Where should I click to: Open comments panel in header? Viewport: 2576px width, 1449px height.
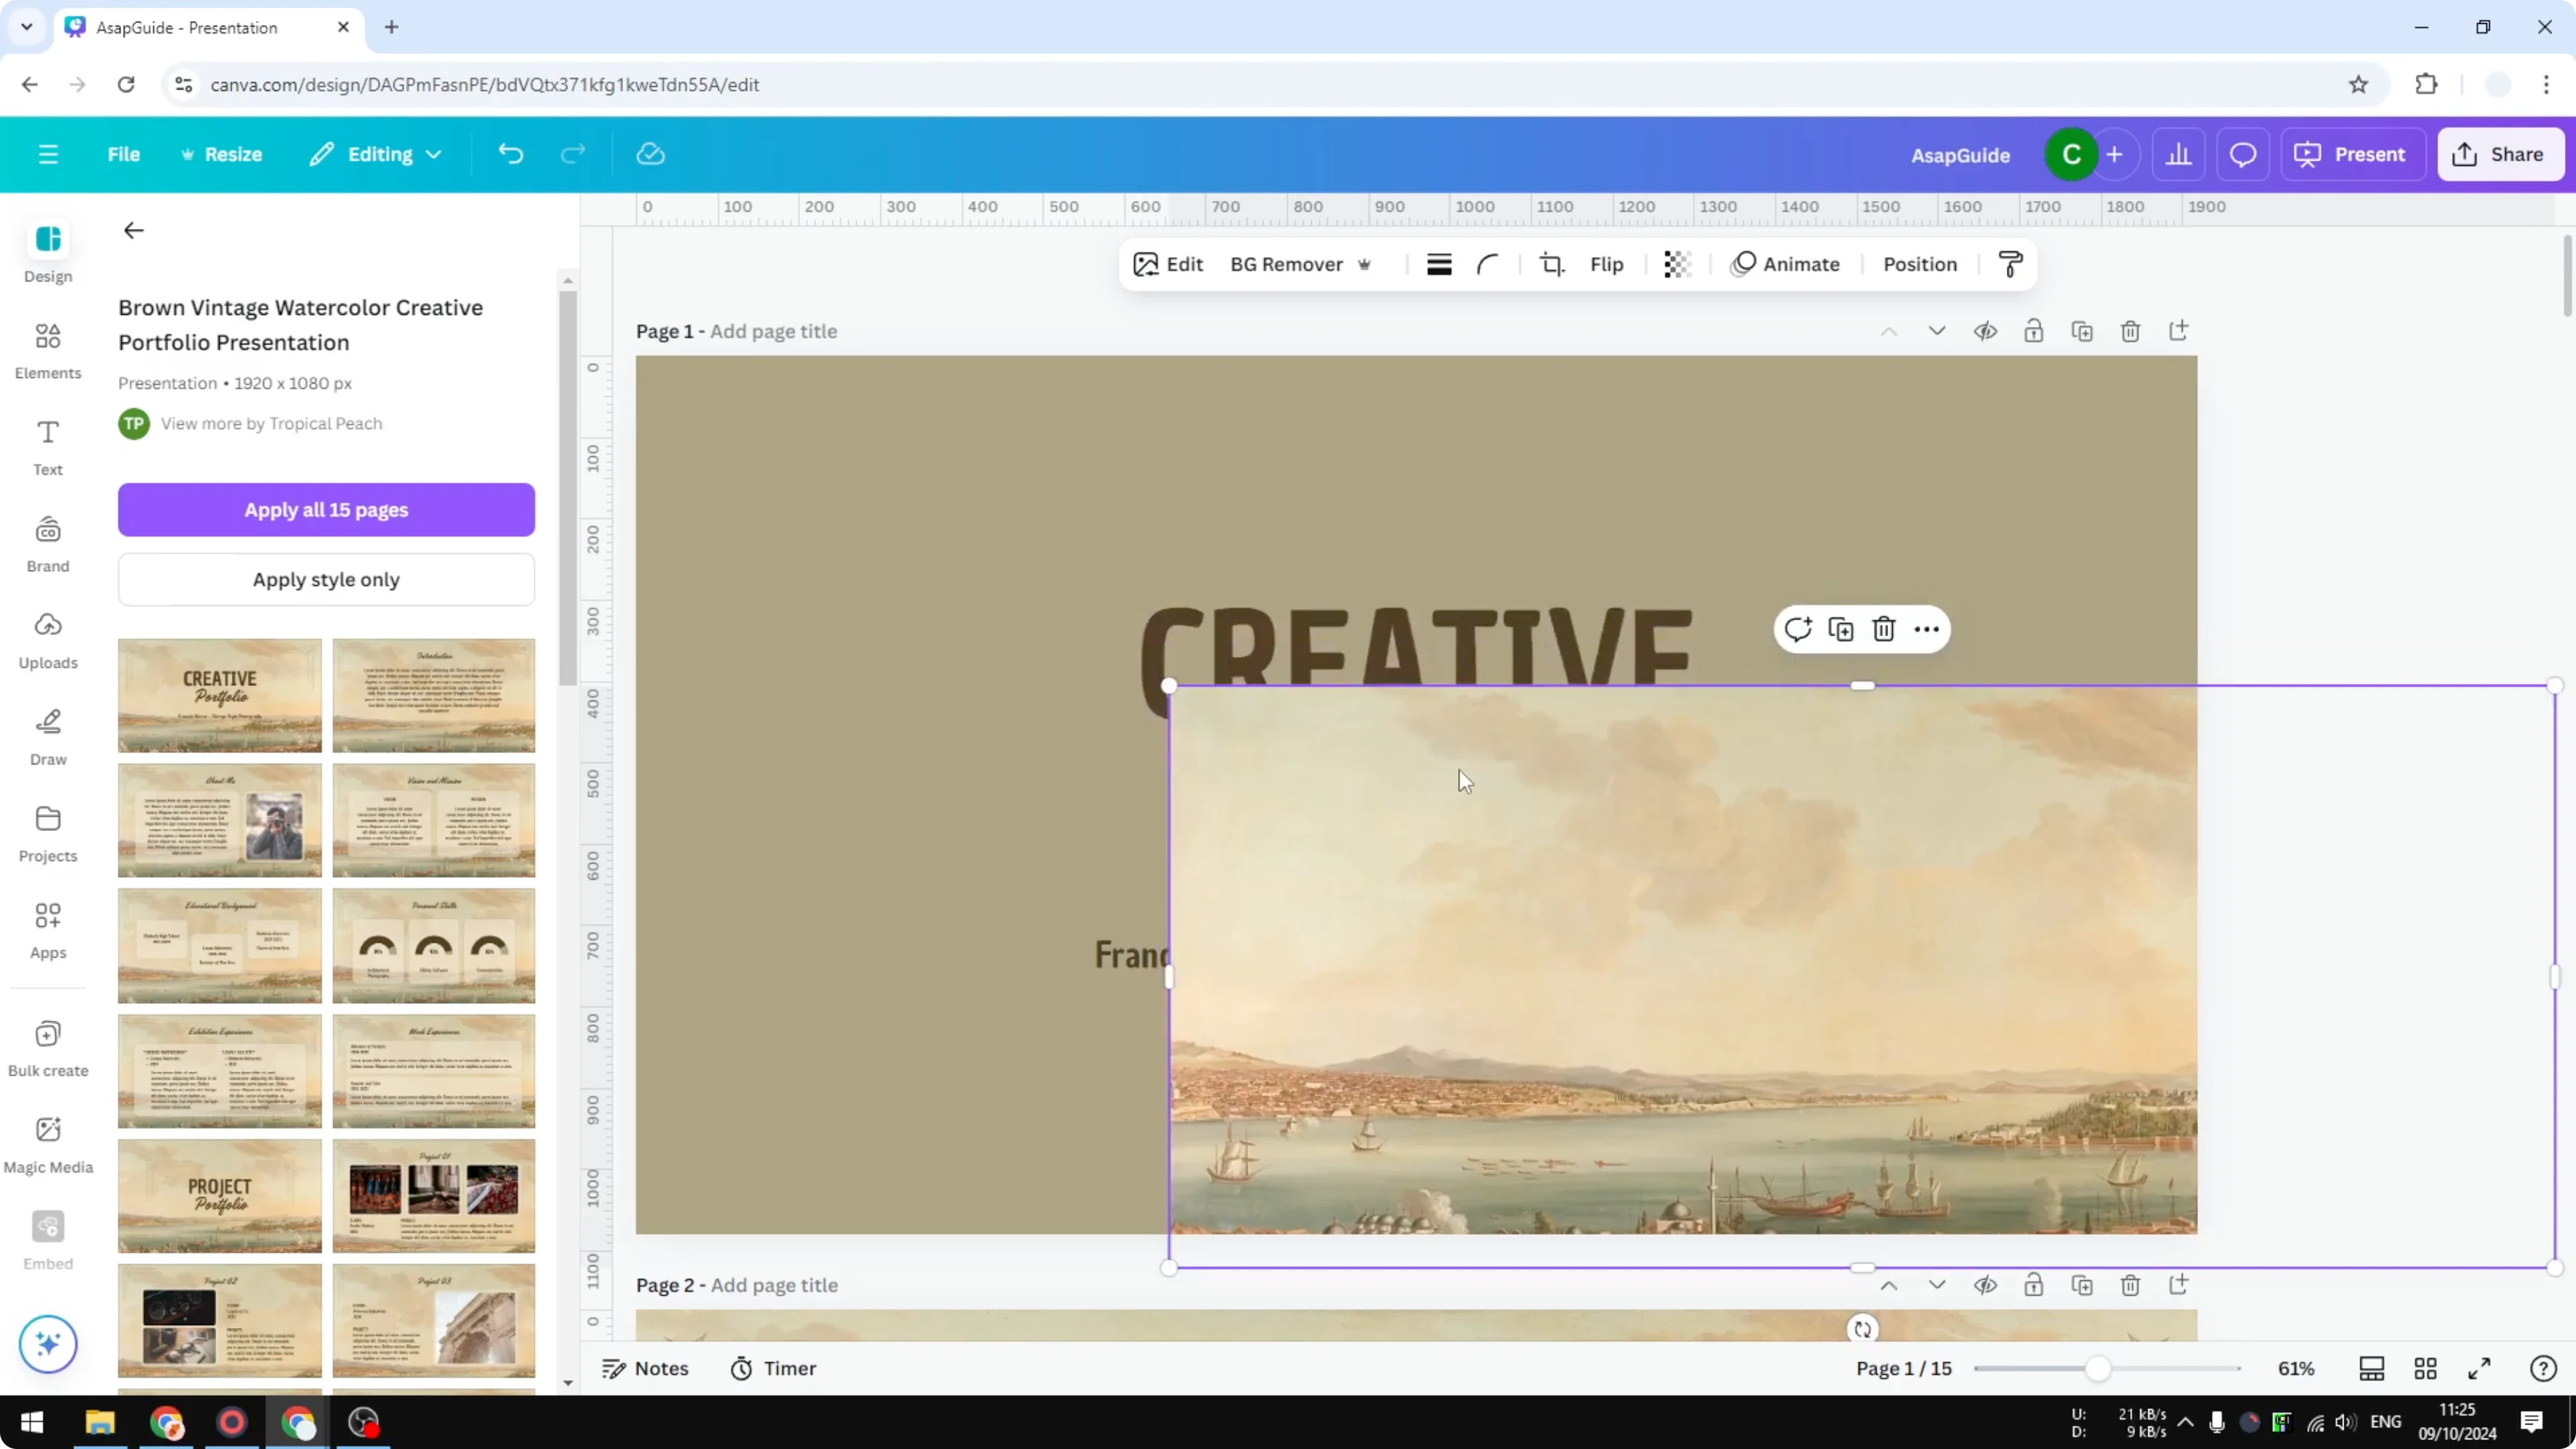[x=2243, y=154]
